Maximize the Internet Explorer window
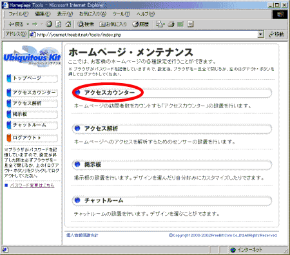The width and height of the screenshot is (290, 255). point(277,5)
